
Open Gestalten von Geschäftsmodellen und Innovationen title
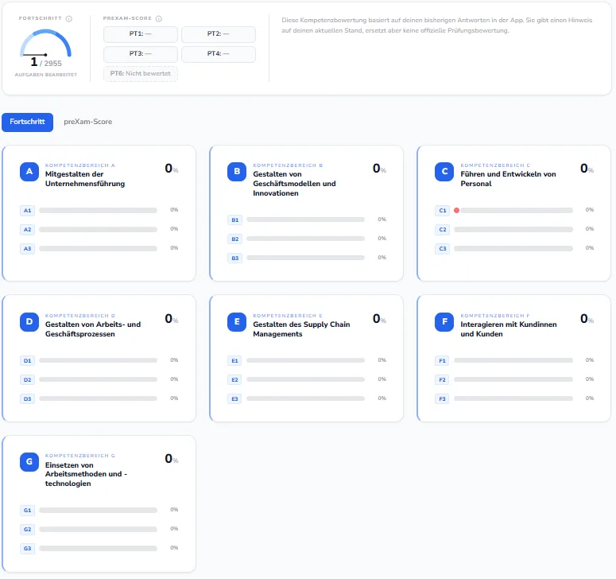(x=294, y=184)
